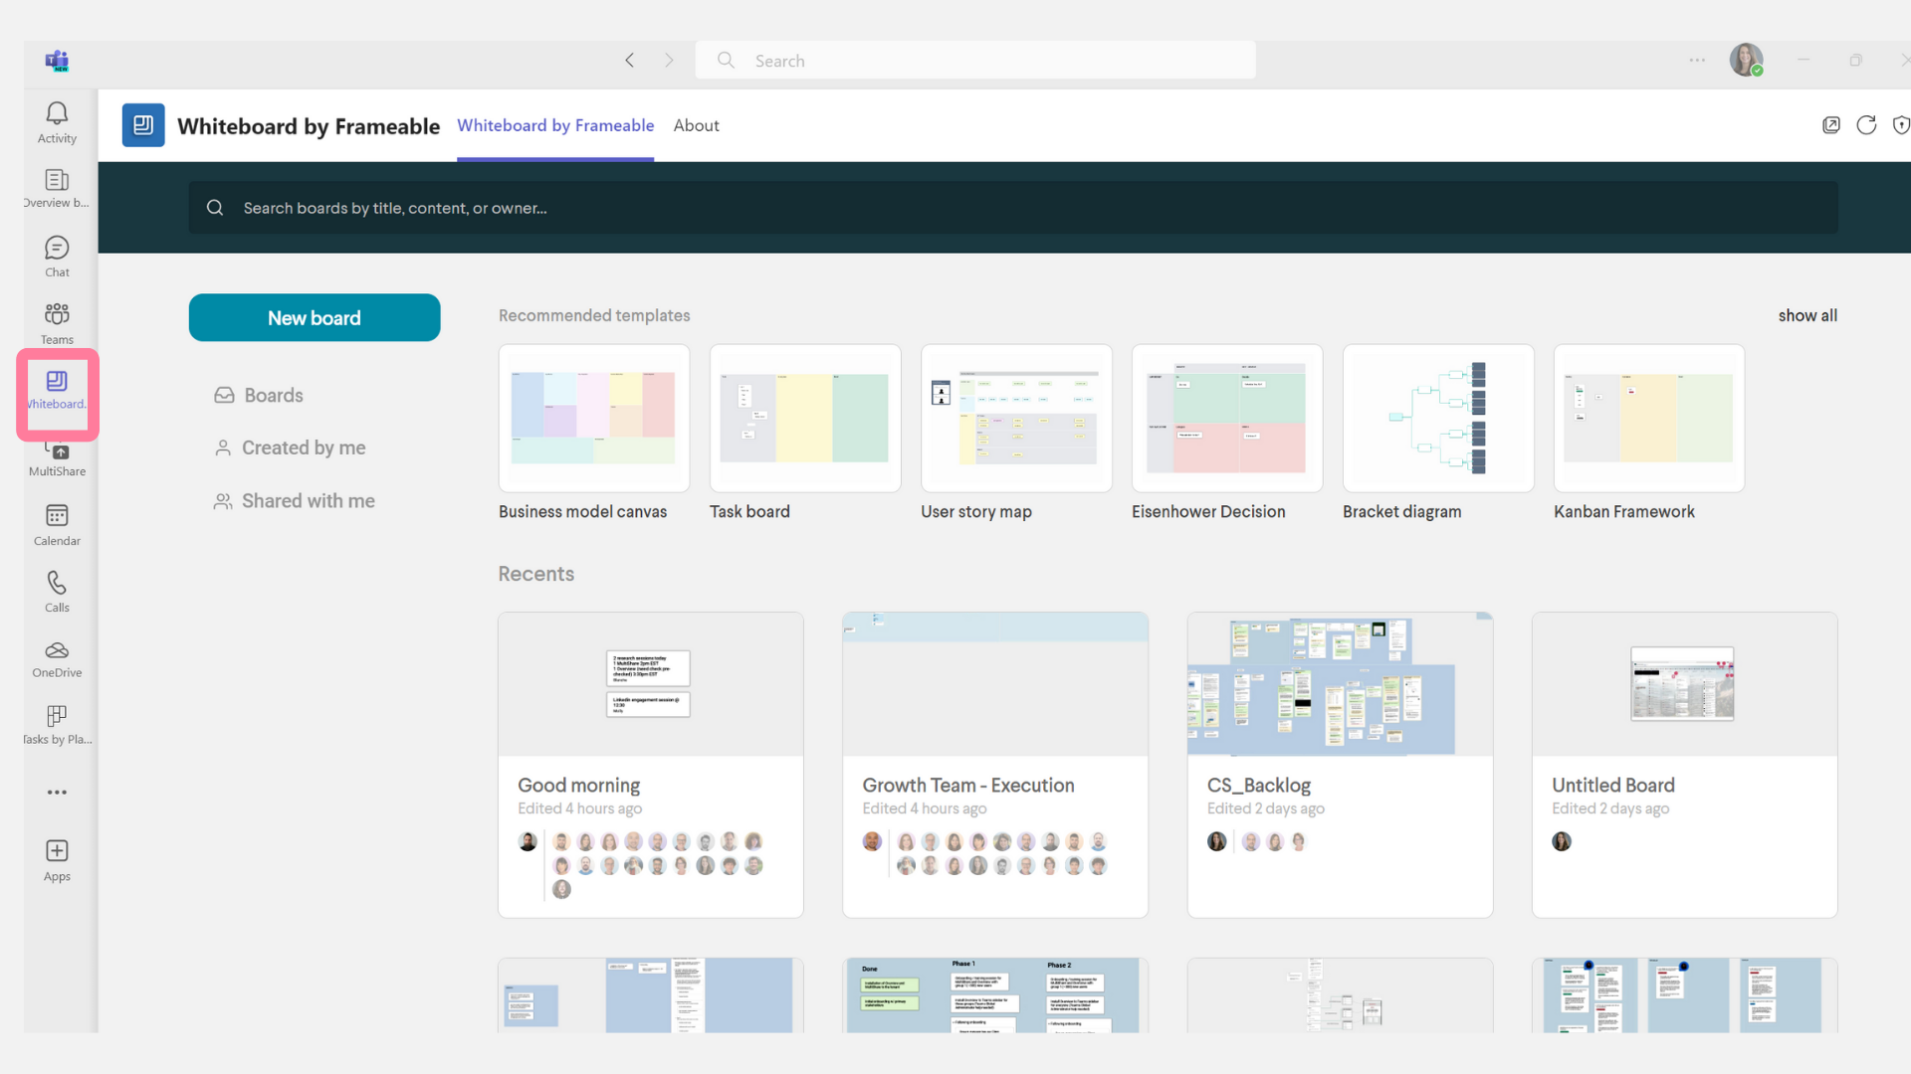
Task: Expand the overflow menu in the sidebar
Action: [56, 792]
